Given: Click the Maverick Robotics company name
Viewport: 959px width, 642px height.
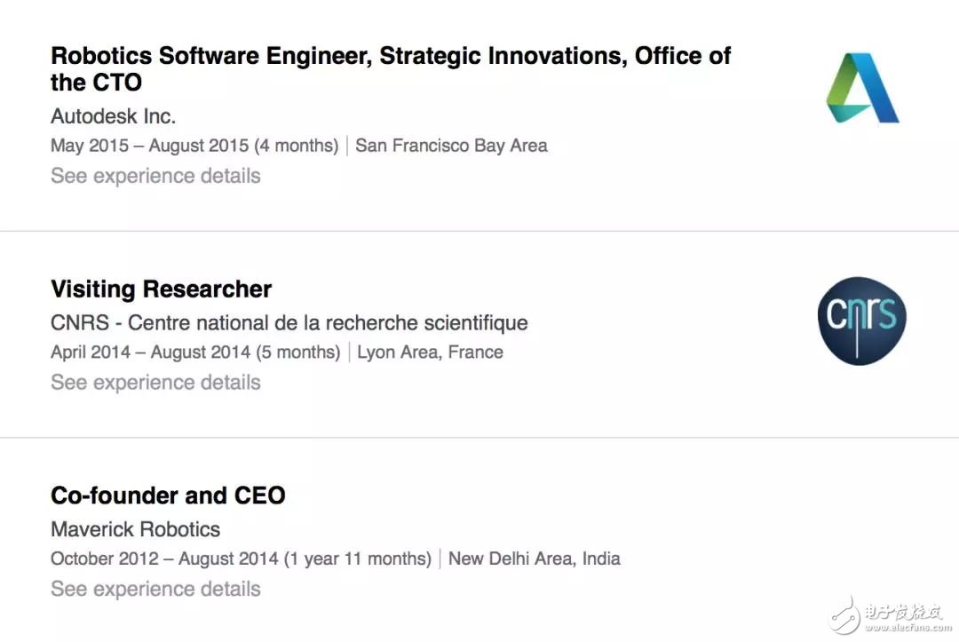Looking at the screenshot, I should click(x=135, y=529).
